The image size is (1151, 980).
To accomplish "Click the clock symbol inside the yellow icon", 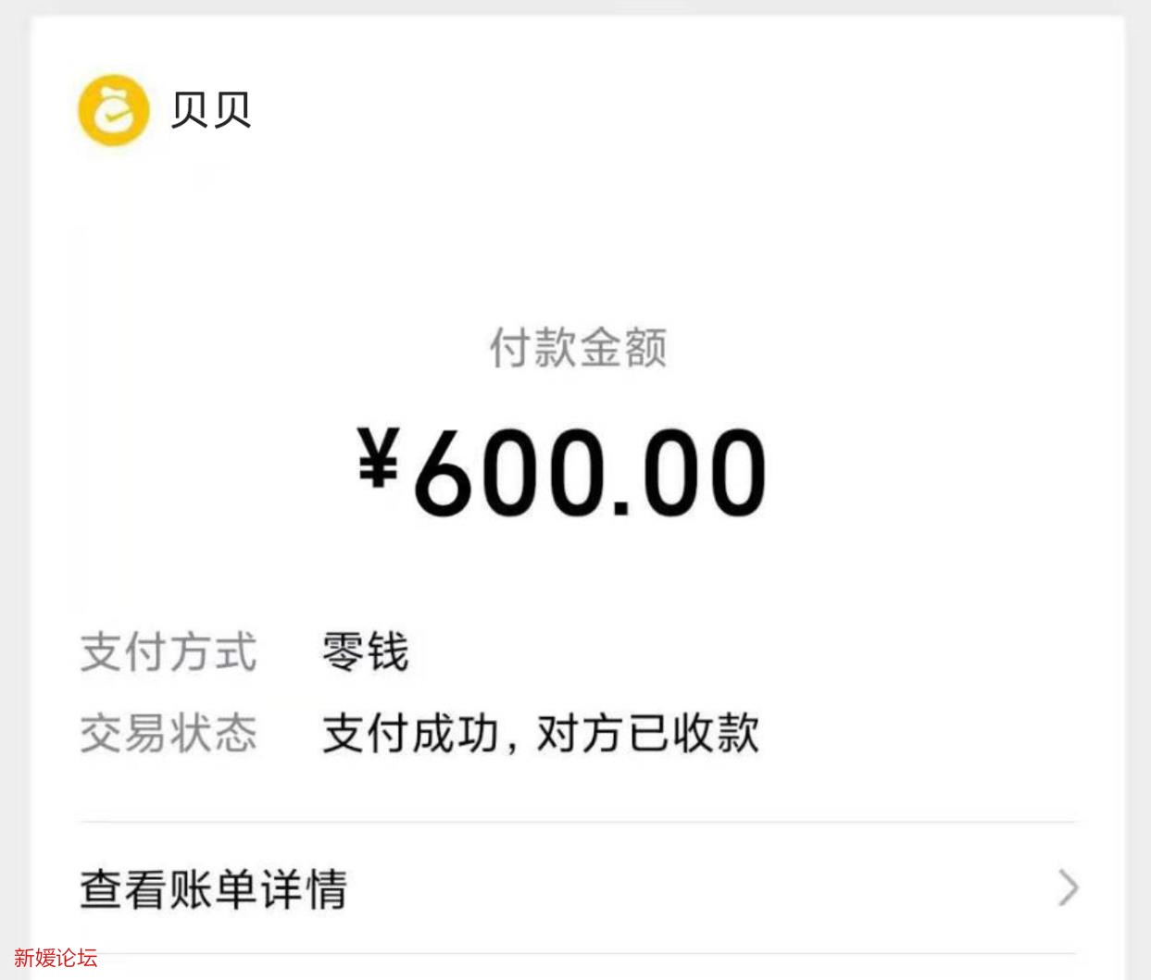I will 113,109.
